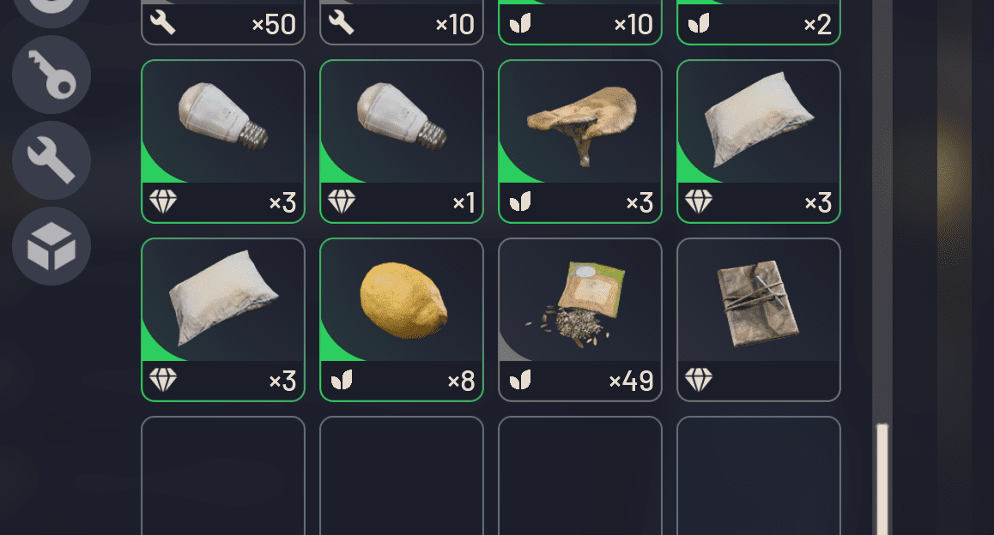The height and width of the screenshot is (535, 994).
Task: Select the pillow item in the bulb row
Action: pos(759,141)
